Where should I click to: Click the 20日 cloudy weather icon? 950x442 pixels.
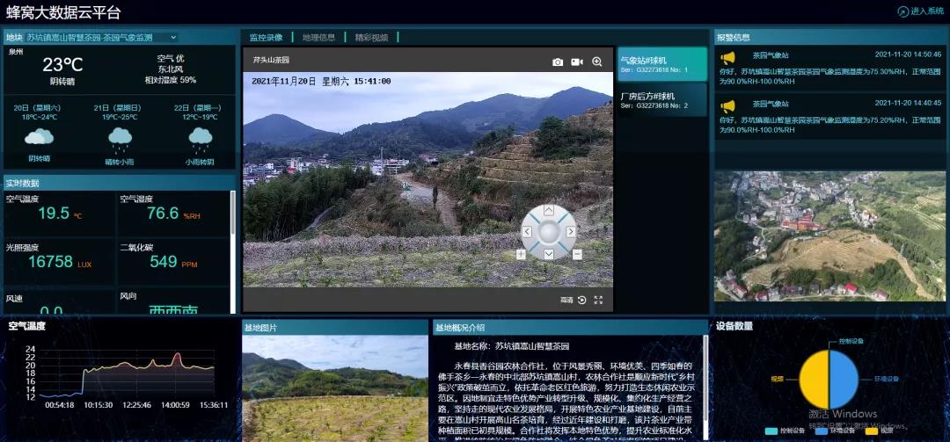[x=40, y=137]
